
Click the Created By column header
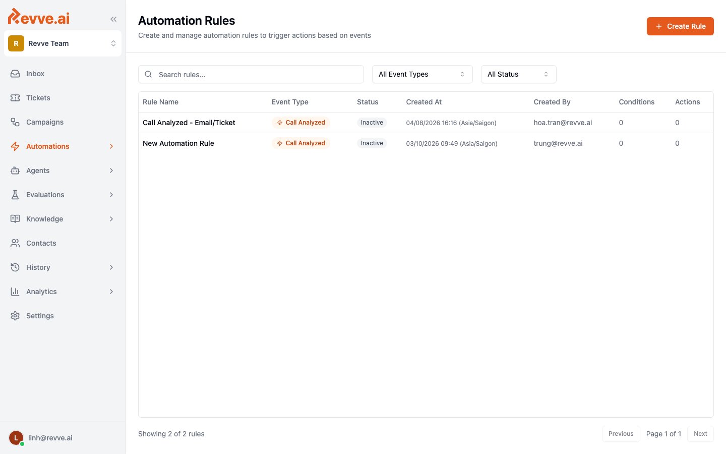(552, 102)
